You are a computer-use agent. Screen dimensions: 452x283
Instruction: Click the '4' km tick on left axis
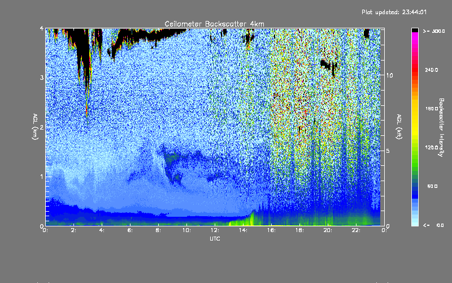point(42,28)
